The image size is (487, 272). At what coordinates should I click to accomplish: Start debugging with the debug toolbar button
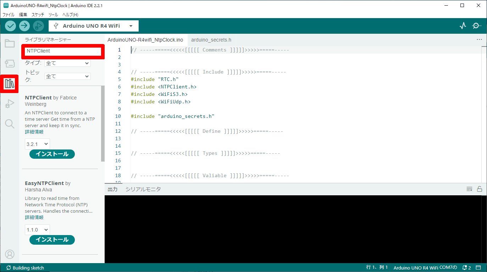[38, 26]
